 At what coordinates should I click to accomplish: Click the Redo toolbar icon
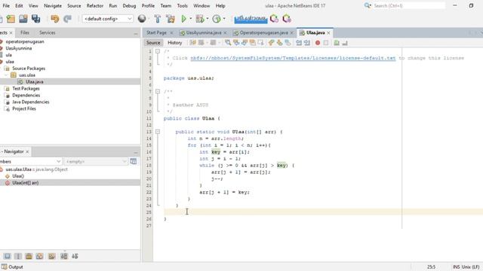click(x=67, y=19)
